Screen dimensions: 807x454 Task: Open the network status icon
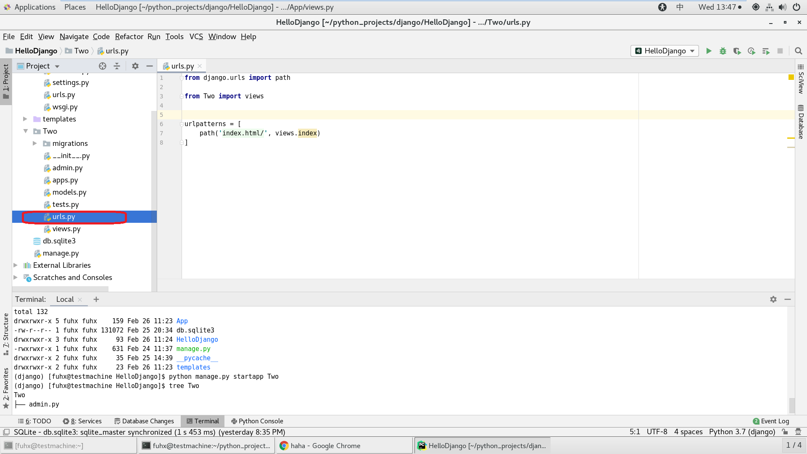coord(769,7)
